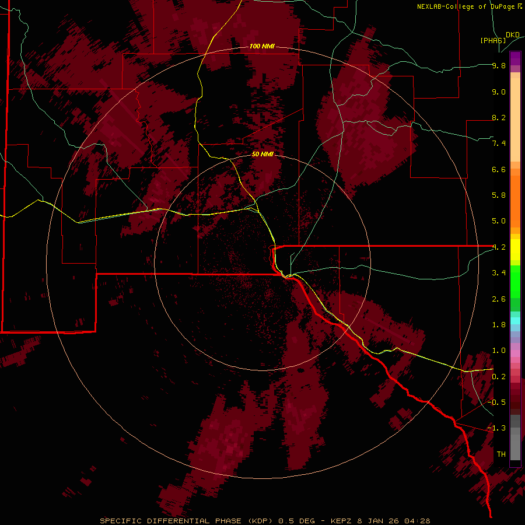
Task: Click the NEXLAB-College of DuPage credit text
Action: (465, 6)
